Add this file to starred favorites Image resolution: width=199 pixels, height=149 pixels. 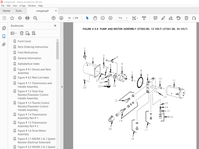[x=12, y=18]
